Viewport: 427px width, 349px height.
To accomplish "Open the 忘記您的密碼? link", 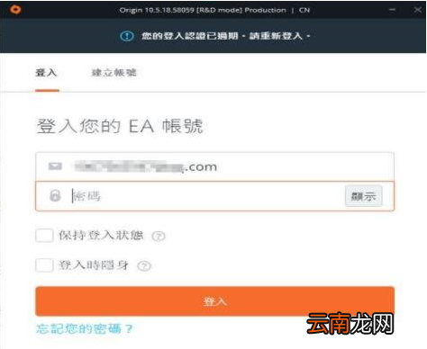I will [x=84, y=328].
